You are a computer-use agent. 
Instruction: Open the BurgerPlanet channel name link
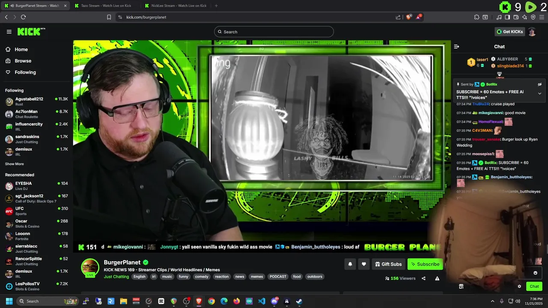[122, 262]
